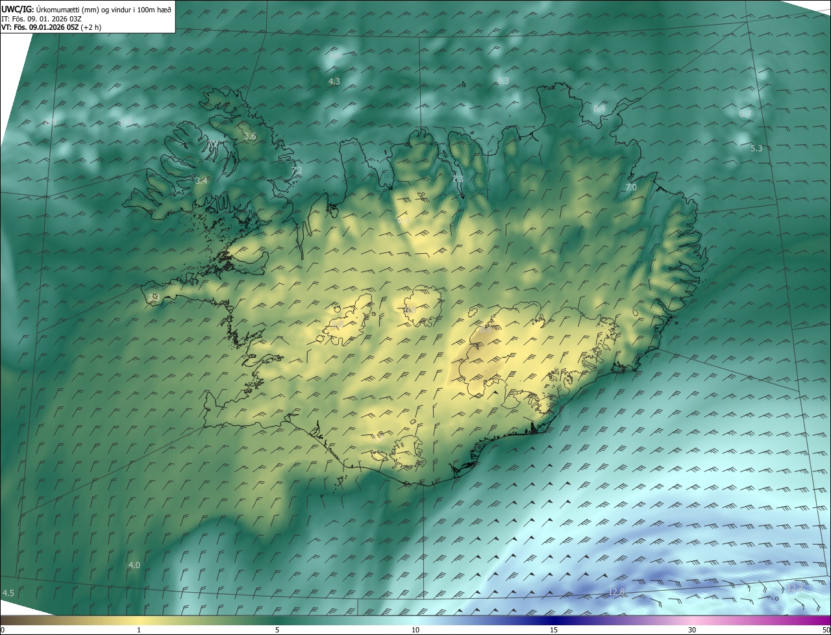Click the map value '7.0' in northeast Iceland
Image resolution: width=831 pixels, height=635 pixels.
coord(631,187)
